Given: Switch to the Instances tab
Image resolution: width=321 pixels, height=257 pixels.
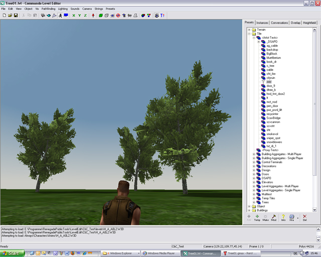Looking at the screenshot, I should click(262, 23).
